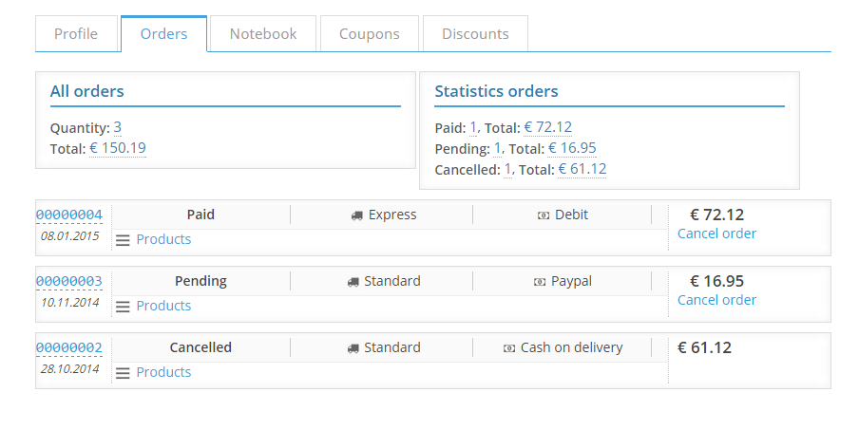Open order number 00000002
The image size is (859, 430).
click(x=69, y=347)
